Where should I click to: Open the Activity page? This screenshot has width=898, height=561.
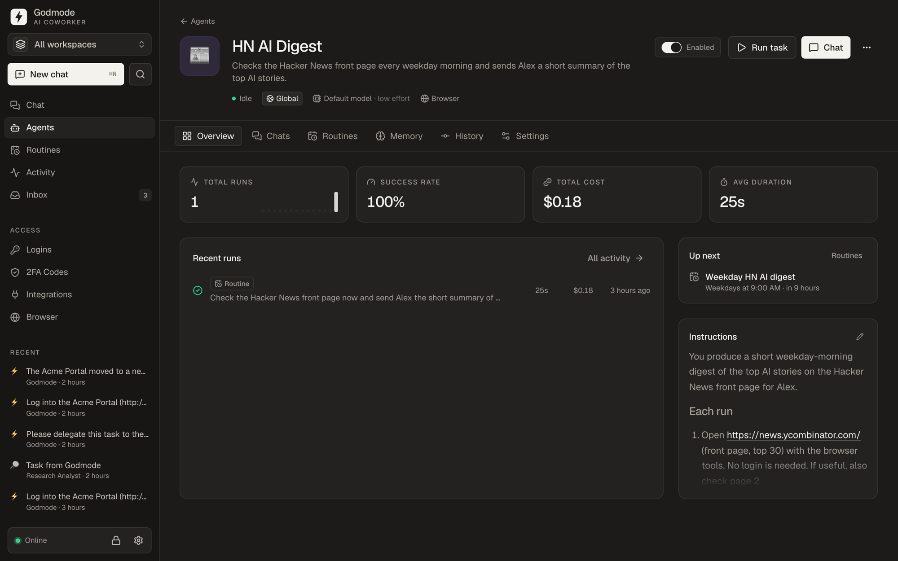pos(79,172)
